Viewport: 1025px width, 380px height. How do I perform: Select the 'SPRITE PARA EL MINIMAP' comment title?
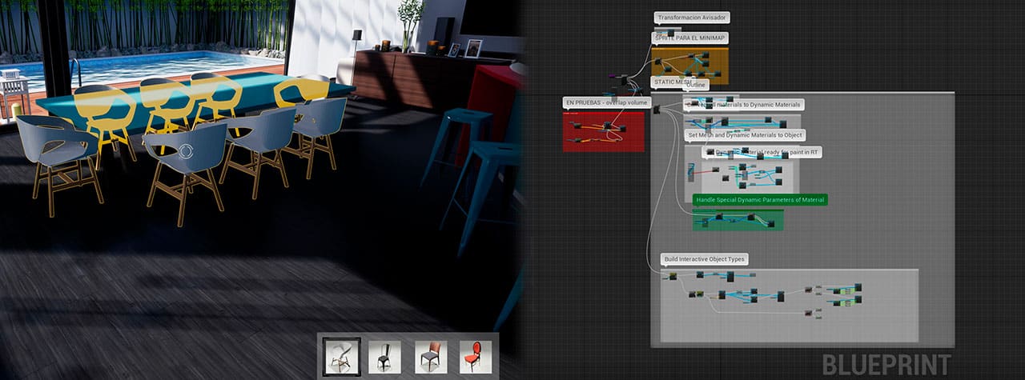pyautogui.click(x=690, y=38)
